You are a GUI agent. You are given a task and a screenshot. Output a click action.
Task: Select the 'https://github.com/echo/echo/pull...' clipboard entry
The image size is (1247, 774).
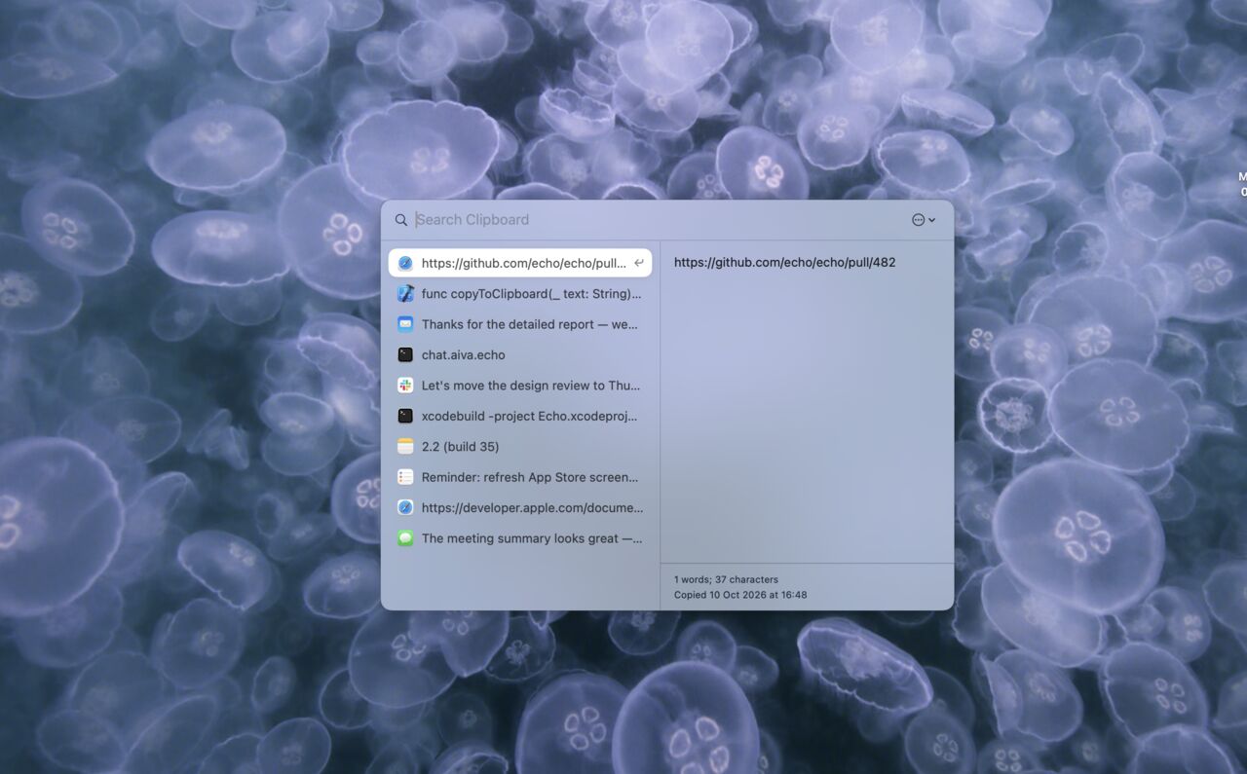[520, 263]
